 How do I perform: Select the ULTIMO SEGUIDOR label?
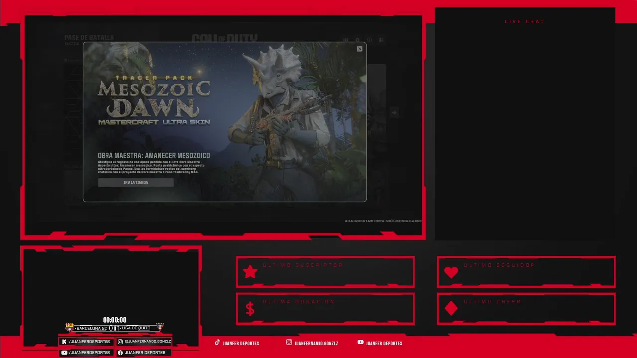click(x=500, y=265)
